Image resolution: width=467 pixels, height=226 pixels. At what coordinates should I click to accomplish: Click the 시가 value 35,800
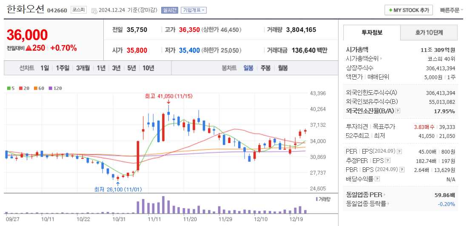(137, 50)
